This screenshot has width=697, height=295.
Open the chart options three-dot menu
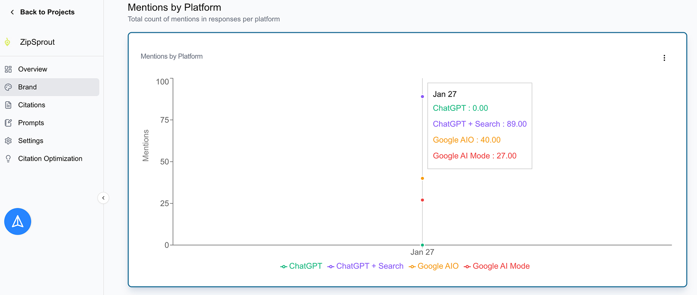[665, 58]
